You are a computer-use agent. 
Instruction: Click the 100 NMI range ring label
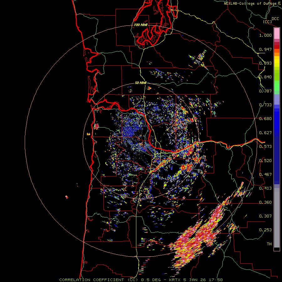coord(141,25)
